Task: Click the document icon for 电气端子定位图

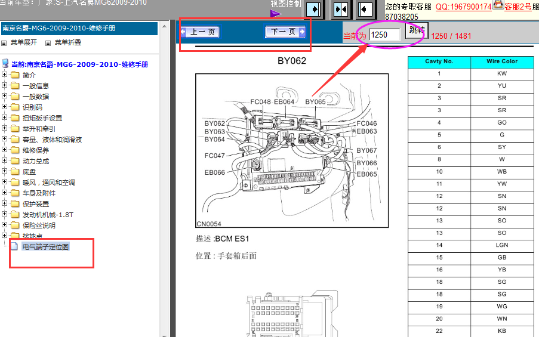Action: 14,246
